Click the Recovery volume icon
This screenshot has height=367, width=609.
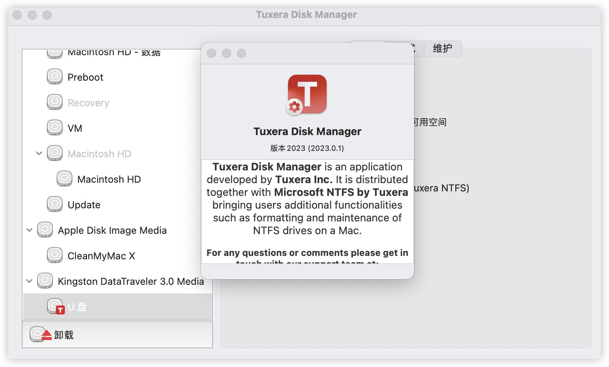point(55,102)
